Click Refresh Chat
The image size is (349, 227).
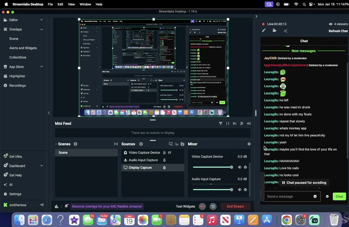(338, 31)
